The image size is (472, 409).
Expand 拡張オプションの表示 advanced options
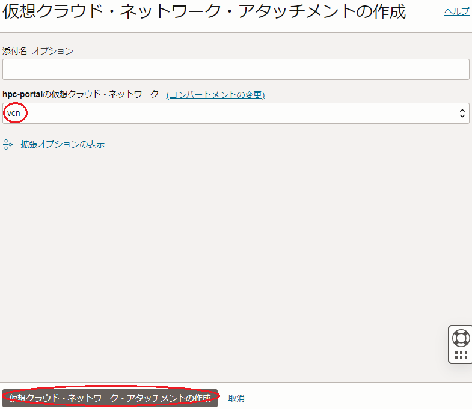click(x=63, y=144)
